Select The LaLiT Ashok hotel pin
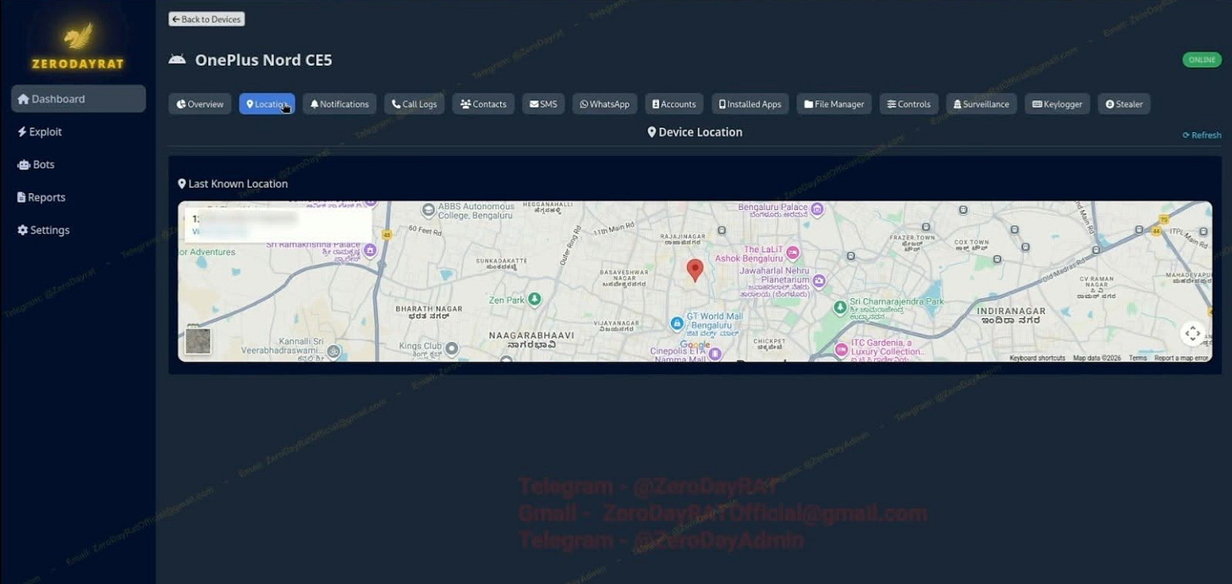Viewport: 1232px width, 584px height. pyautogui.click(x=793, y=252)
